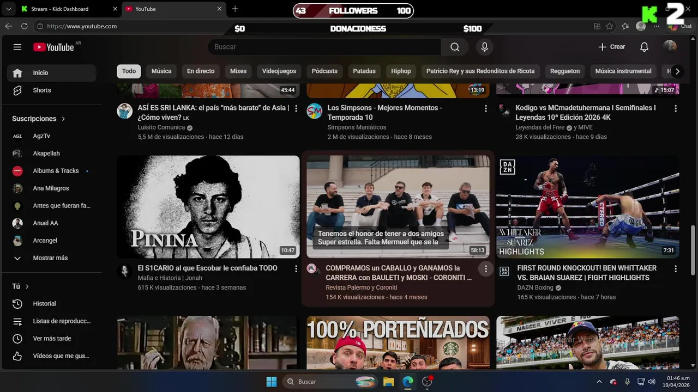Start voice search with microphone icon
This screenshot has width=698, height=392.
[x=484, y=47]
